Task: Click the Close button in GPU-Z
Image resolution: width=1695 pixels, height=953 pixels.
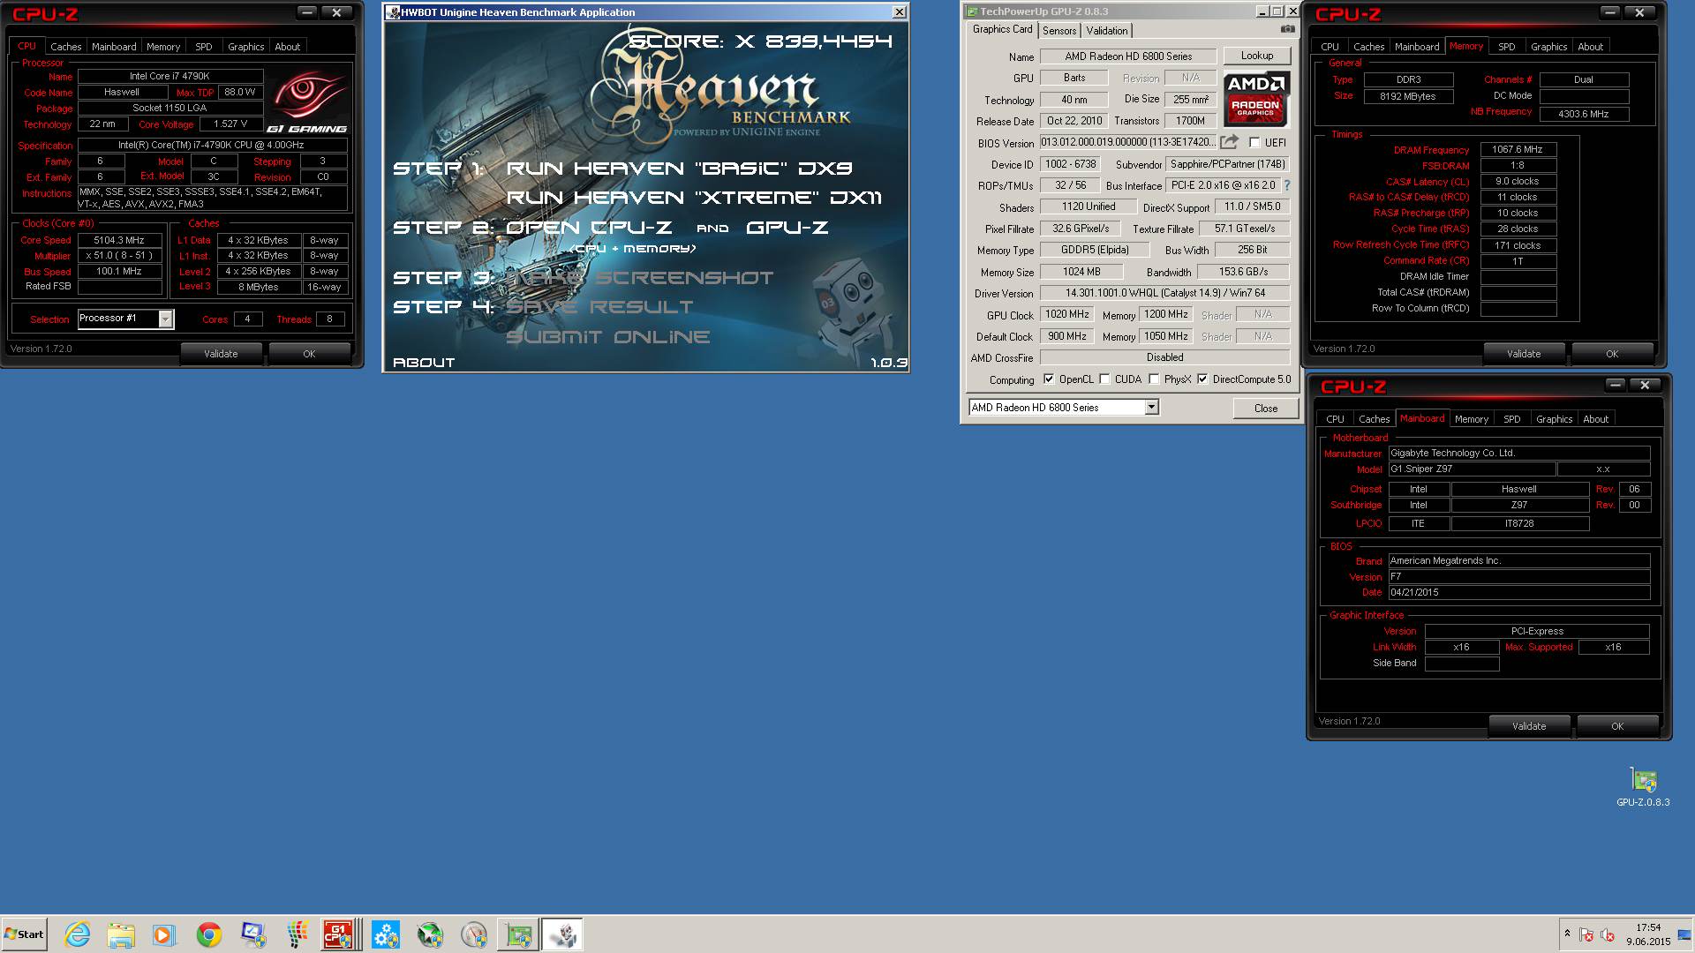Action: point(1266,408)
